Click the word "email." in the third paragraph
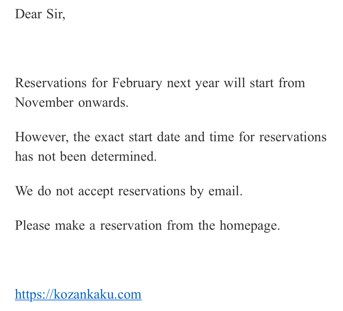343x311 pixels. point(225,191)
